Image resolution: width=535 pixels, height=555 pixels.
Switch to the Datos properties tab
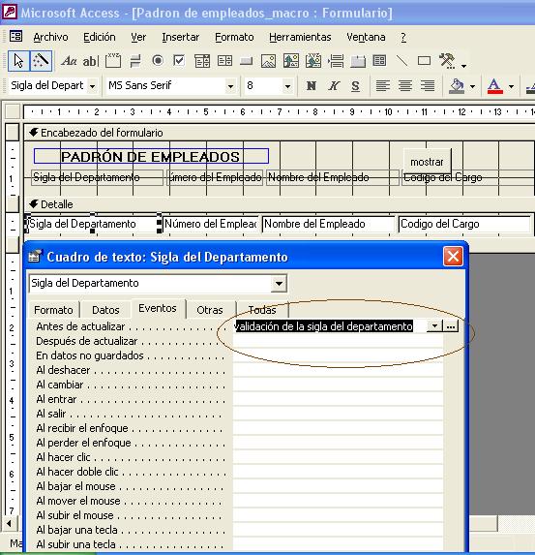click(x=105, y=310)
